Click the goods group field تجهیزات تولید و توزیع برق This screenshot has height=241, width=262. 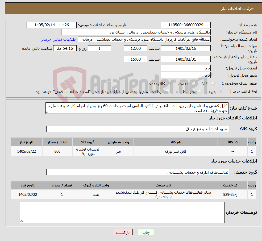point(138,129)
